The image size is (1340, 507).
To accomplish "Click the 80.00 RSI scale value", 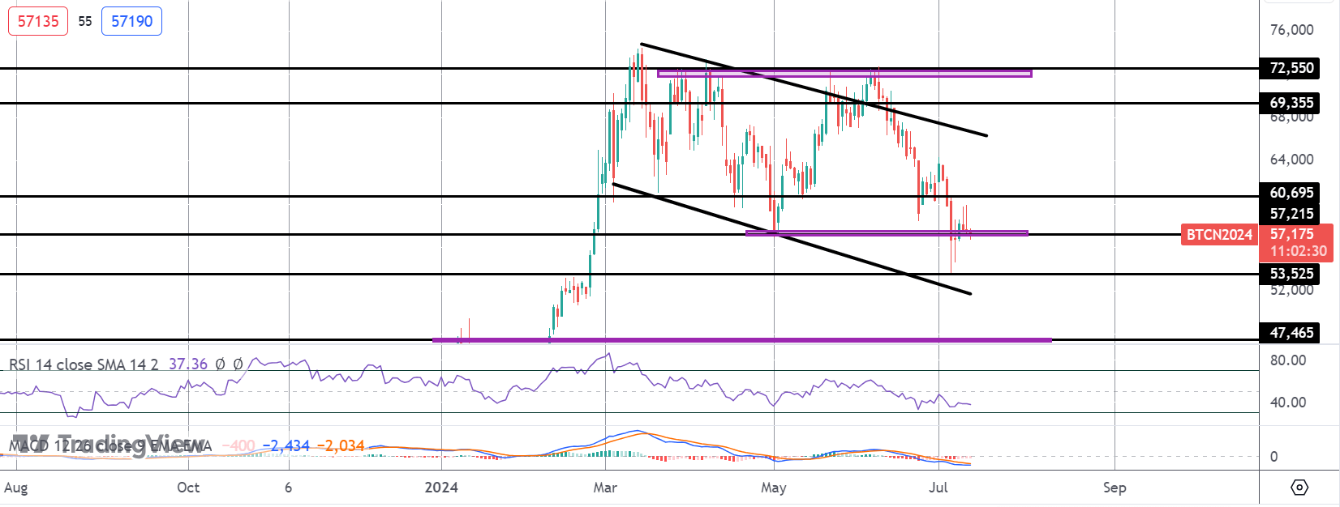I will click(x=1288, y=360).
